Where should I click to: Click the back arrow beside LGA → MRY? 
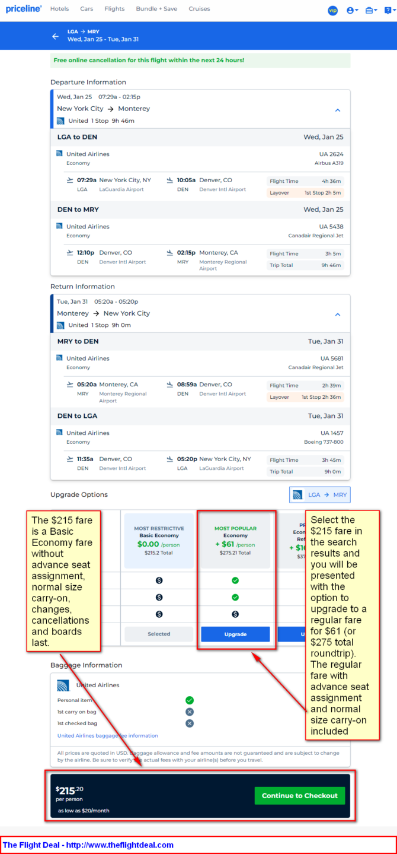(x=56, y=36)
